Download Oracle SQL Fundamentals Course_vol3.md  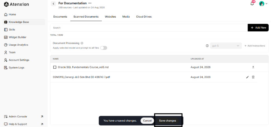tap(253, 67)
